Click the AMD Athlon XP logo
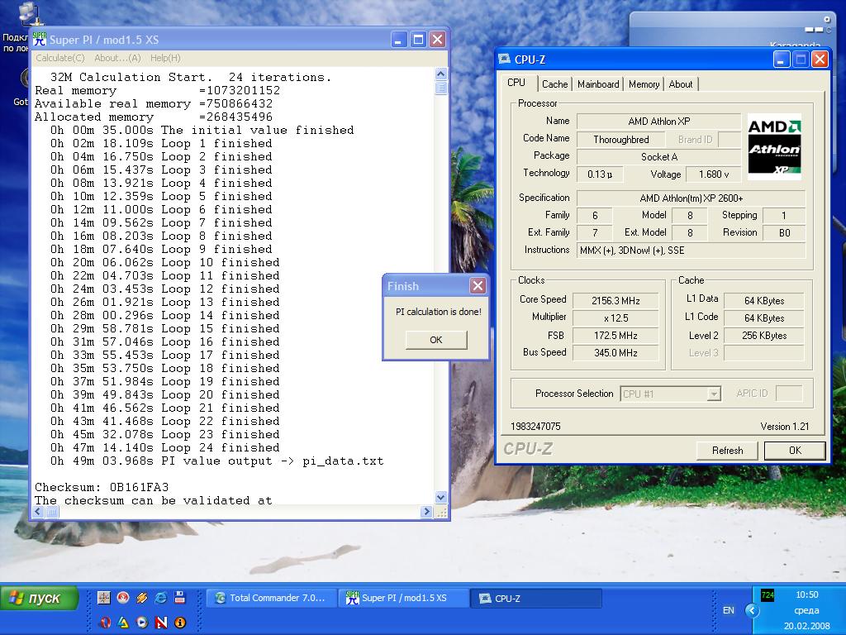This screenshot has width=846, height=635. pyautogui.click(x=774, y=146)
